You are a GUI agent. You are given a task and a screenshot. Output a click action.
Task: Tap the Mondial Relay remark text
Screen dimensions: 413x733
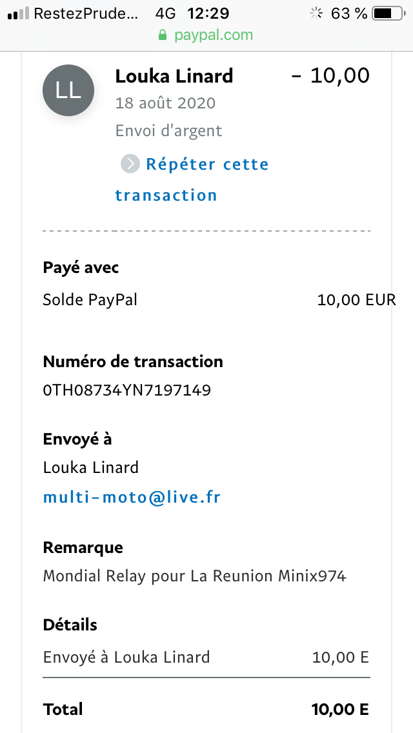[195, 576]
